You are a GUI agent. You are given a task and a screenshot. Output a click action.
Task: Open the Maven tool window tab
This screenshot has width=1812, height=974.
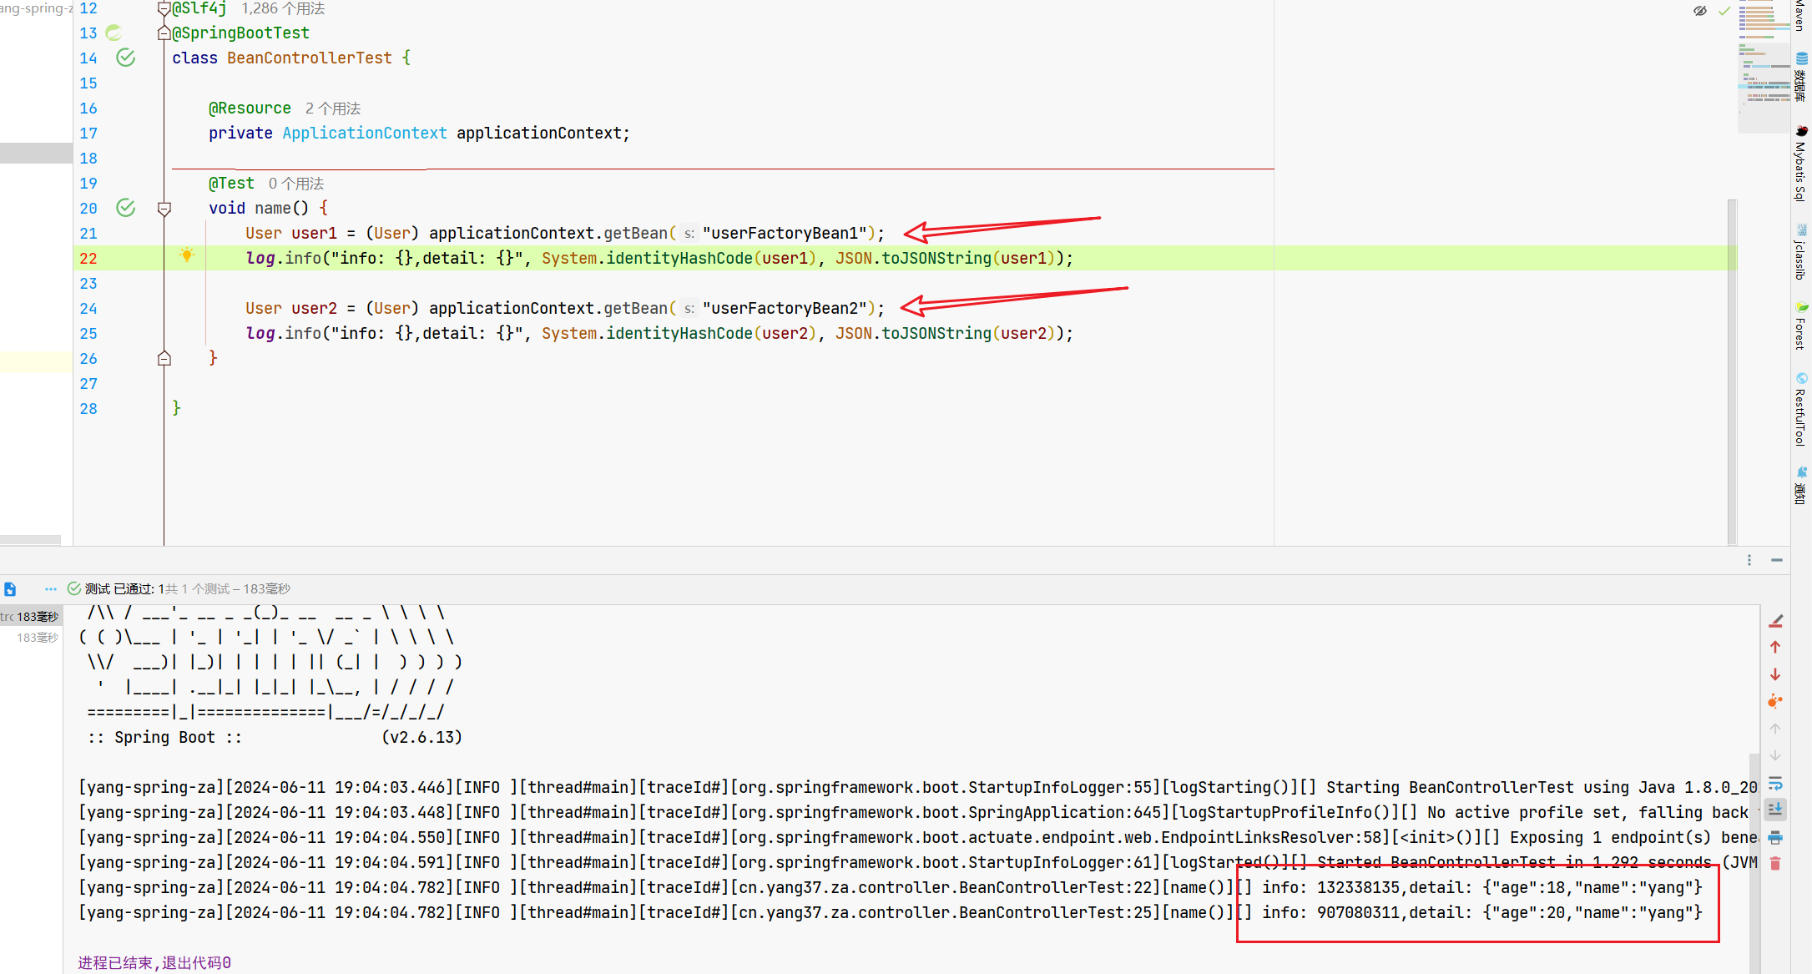pos(1799,15)
